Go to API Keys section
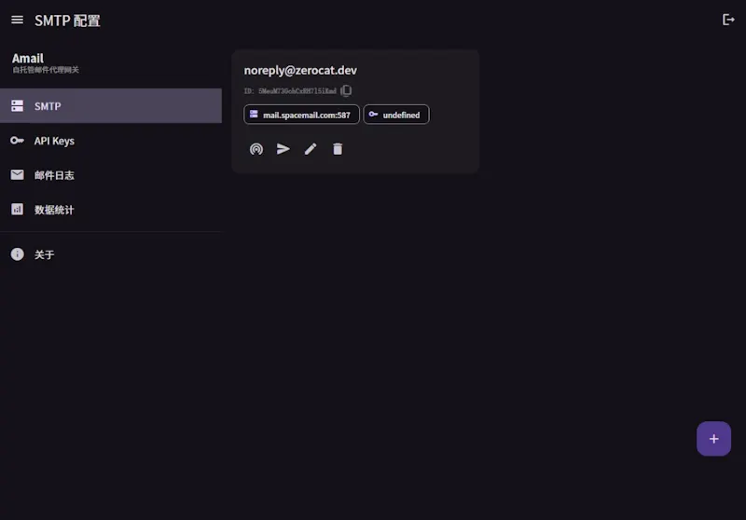 (111, 140)
